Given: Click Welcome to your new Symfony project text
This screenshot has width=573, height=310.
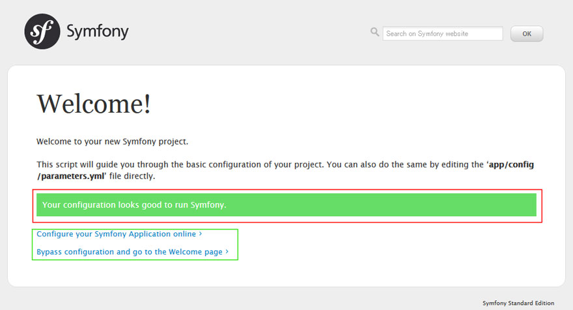Looking at the screenshot, I should 112,142.
